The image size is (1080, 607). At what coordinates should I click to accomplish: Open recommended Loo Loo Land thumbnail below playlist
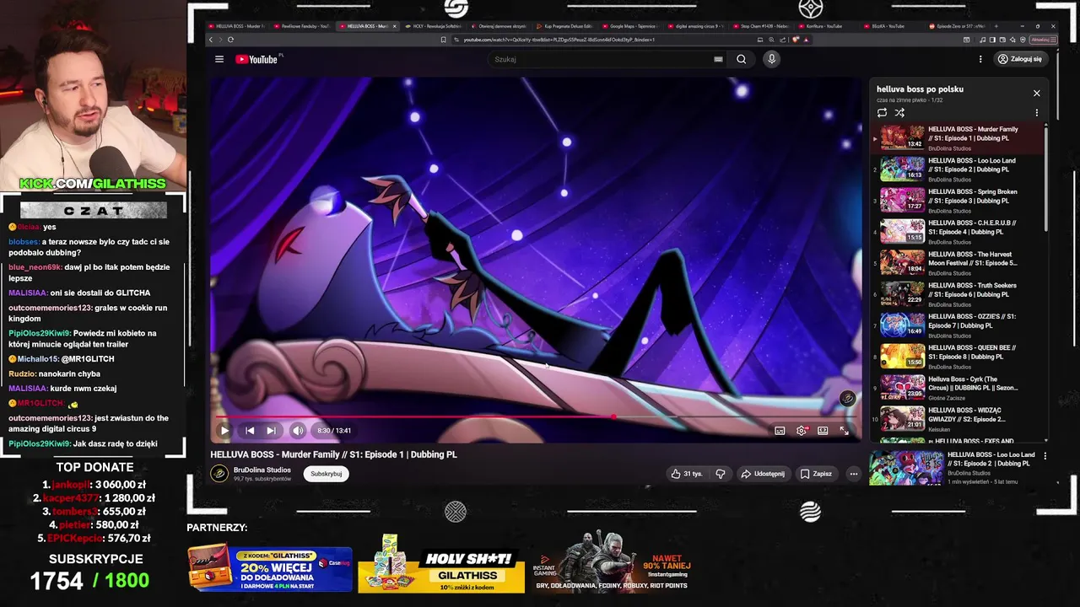tap(906, 468)
